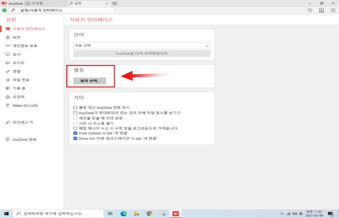The width and height of the screenshot is (339, 218).
Task: Click the connection icon beside 연결
Action: point(8,71)
